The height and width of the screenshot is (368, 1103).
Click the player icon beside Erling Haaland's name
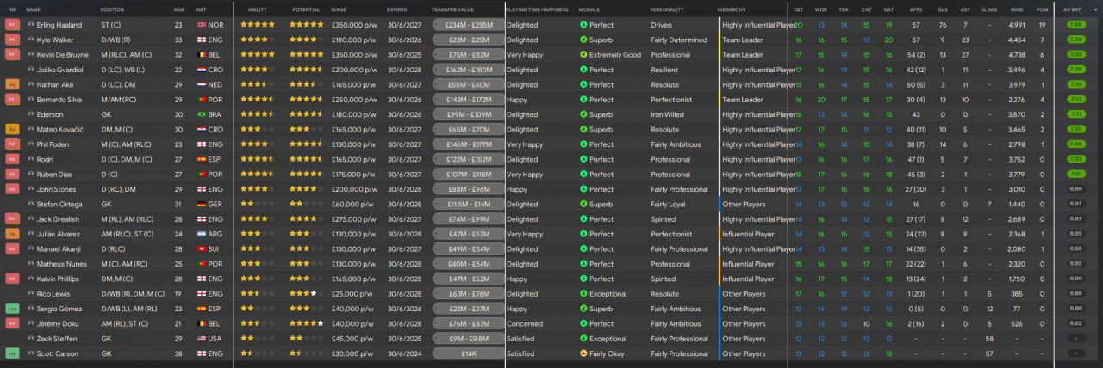[31, 25]
